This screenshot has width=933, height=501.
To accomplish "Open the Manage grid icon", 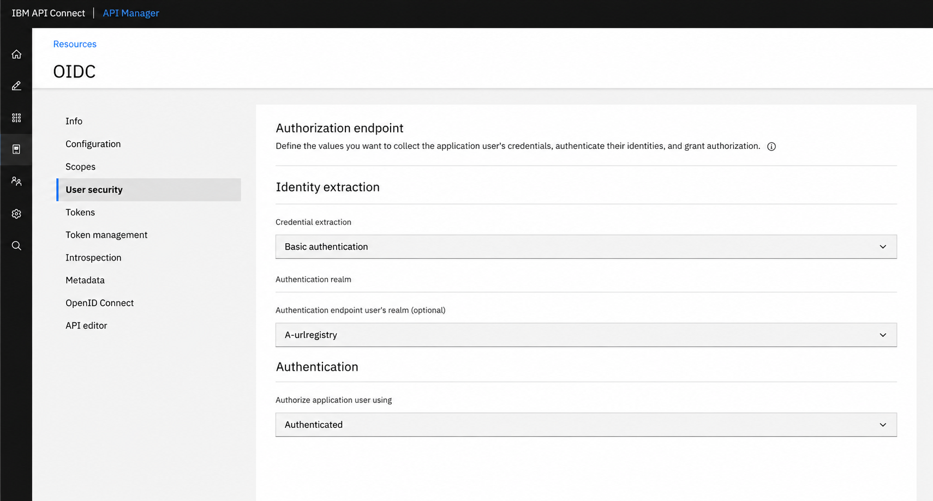I will pyautogui.click(x=16, y=118).
